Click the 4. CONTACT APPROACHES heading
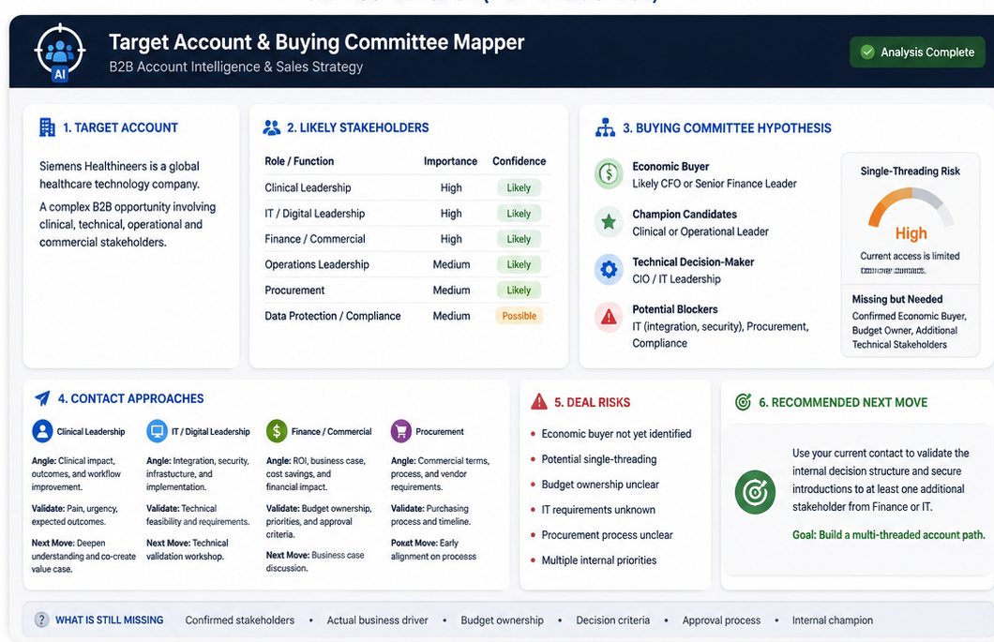The width and height of the screenshot is (994, 642). [131, 398]
